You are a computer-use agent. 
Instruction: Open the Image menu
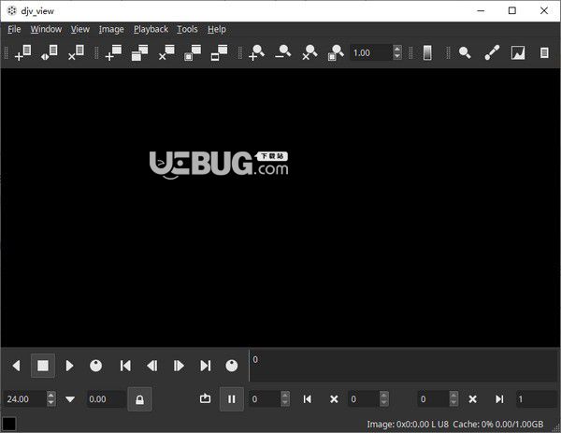pyautogui.click(x=111, y=29)
